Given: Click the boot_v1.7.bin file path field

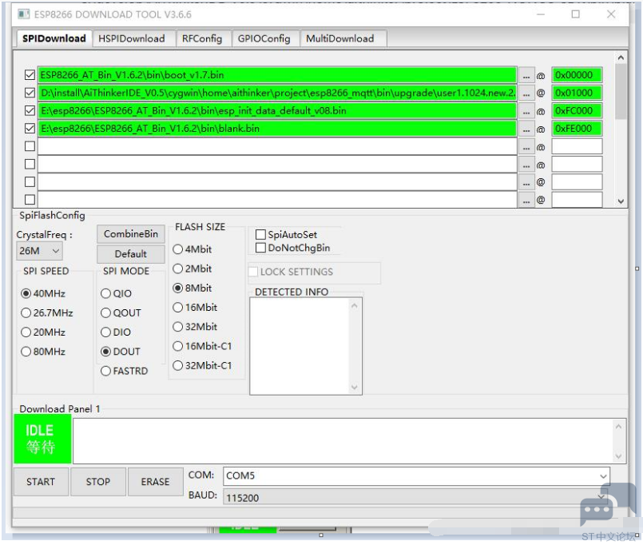Looking at the screenshot, I should pyautogui.click(x=277, y=75).
